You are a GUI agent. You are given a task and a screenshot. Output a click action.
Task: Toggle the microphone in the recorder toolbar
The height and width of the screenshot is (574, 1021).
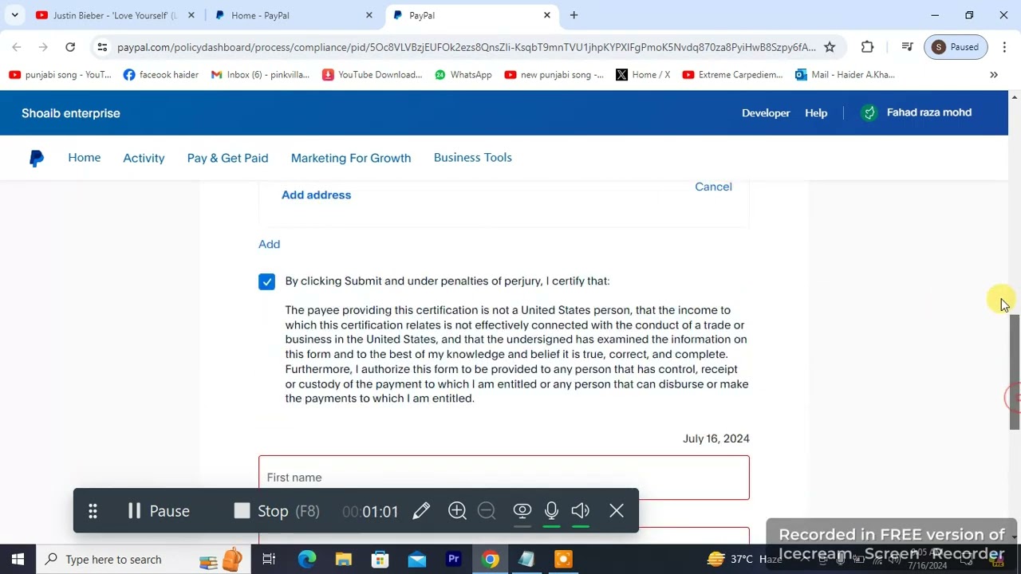click(551, 511)
